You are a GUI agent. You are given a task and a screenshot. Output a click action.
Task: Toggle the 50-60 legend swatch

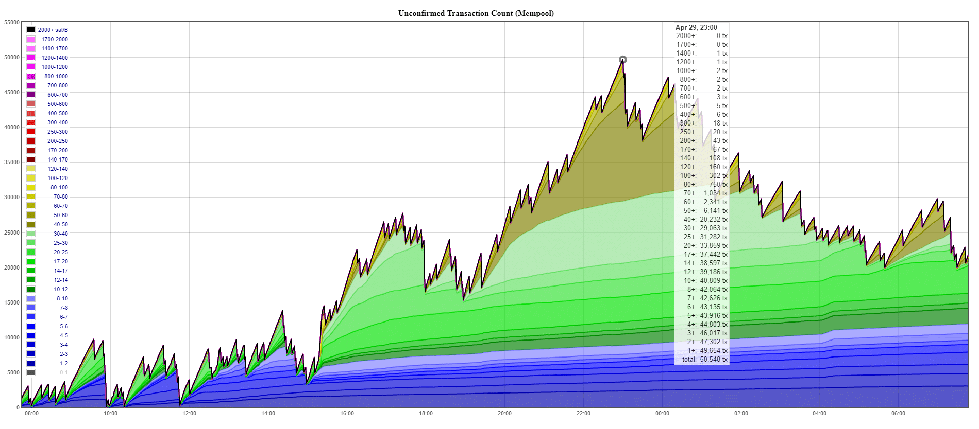click(x=31, y=215)
